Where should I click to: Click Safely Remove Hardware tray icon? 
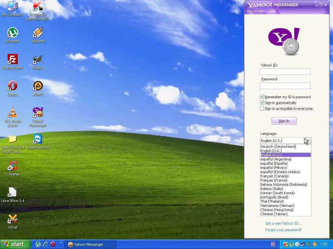point(309,244)
